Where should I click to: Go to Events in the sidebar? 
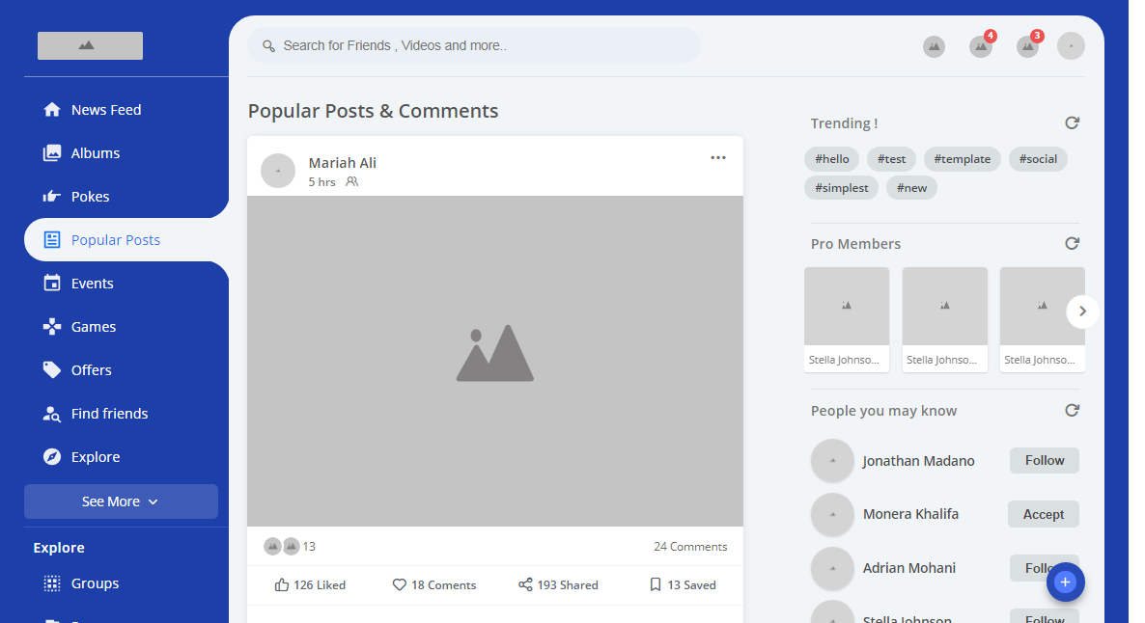click(93, 284)
